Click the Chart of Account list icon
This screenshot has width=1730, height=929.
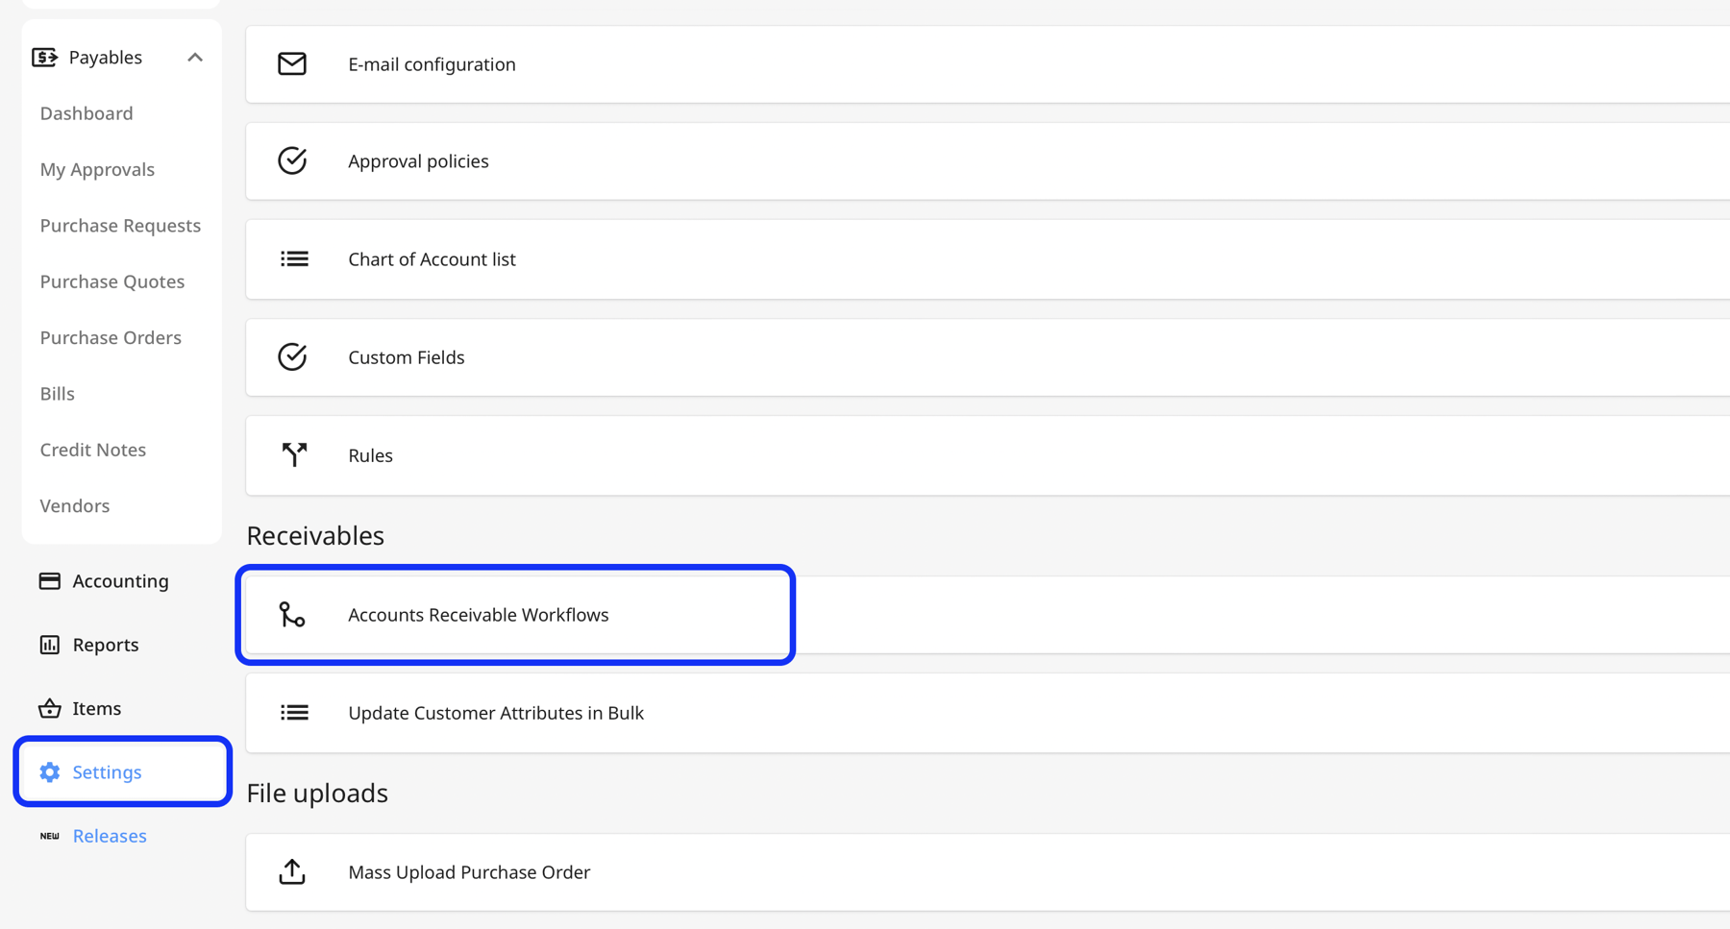point(292,258)
